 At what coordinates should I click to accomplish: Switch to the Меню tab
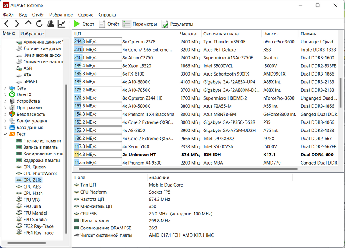pyautogui.click(x=9, y=33)
